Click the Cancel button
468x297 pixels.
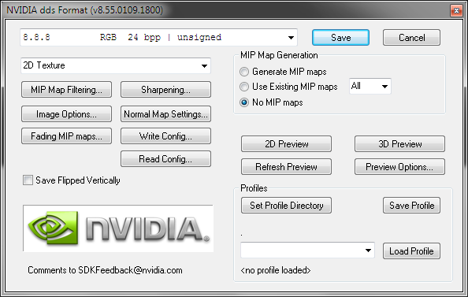coord(411,38)
